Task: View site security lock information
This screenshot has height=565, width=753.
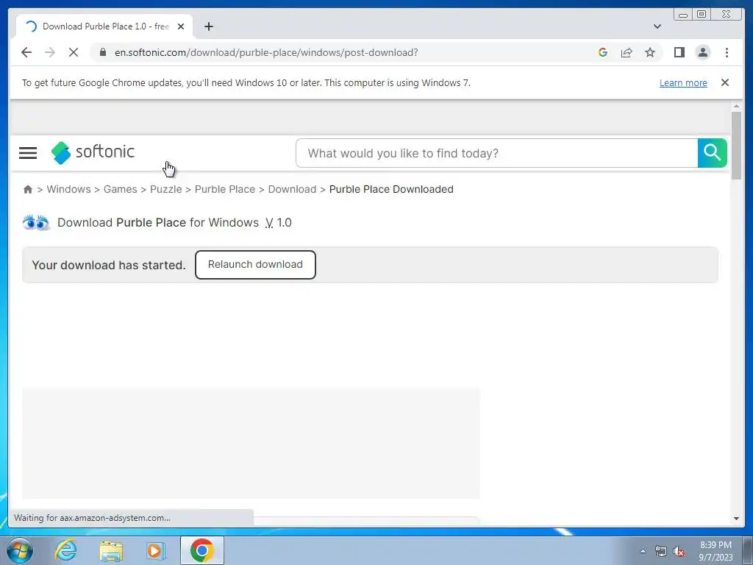Action: pos(103,52)
